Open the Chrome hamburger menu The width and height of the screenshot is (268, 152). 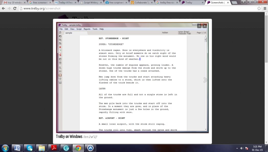265,8
